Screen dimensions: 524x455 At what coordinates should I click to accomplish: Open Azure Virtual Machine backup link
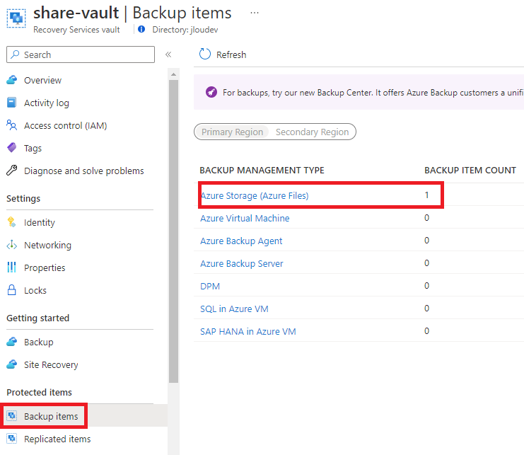[x=245, y=219]
